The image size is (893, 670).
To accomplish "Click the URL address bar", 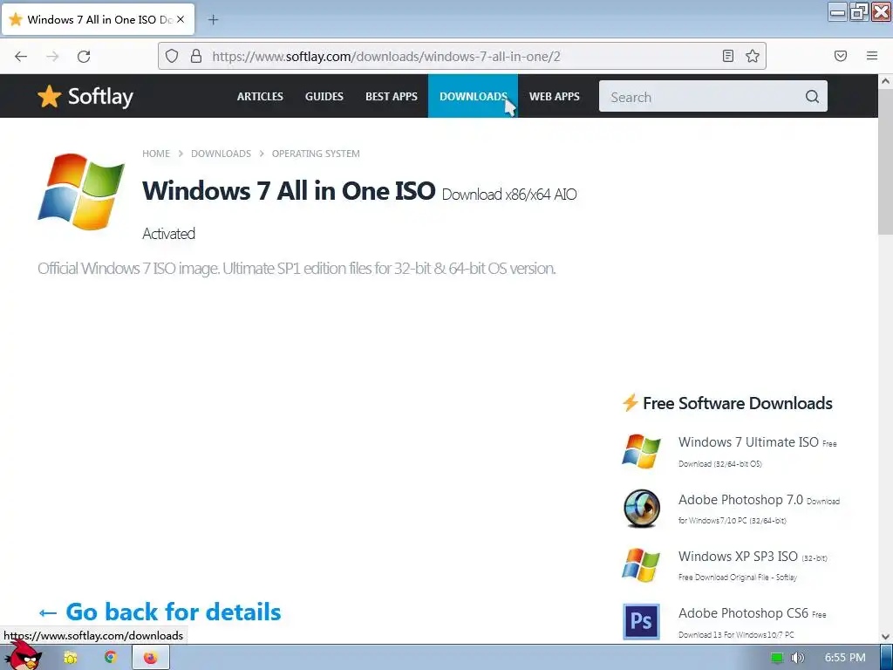I will tap(461, 56).
